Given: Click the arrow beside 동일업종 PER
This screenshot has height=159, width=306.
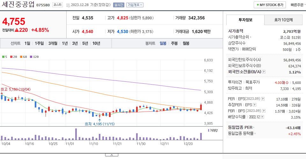Looking at the screenshot, I should point(254,128).
